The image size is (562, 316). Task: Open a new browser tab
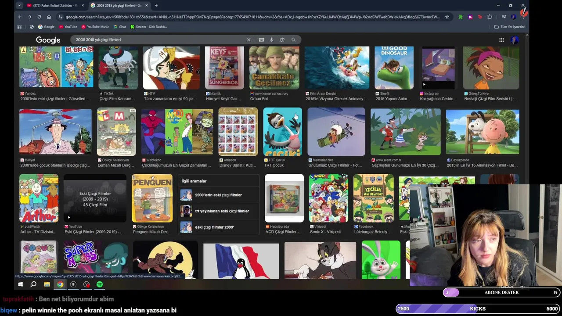tap(156, 5)
